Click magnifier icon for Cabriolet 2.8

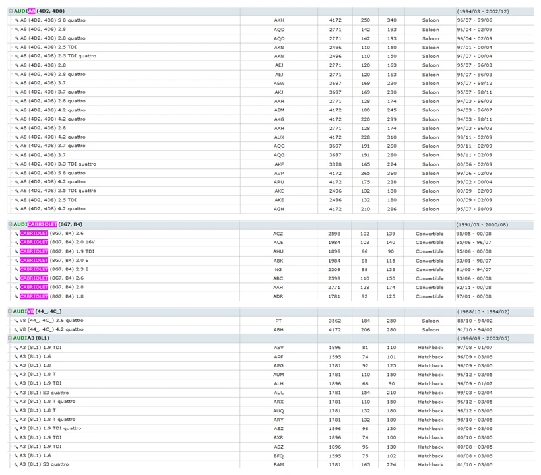16,287
